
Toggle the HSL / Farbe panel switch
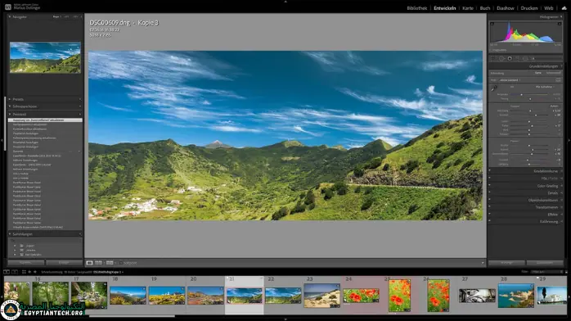click(489, 179)
